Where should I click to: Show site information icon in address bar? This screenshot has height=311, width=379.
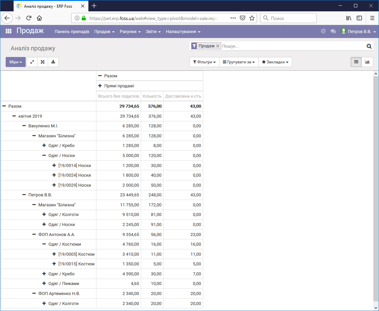77,18
